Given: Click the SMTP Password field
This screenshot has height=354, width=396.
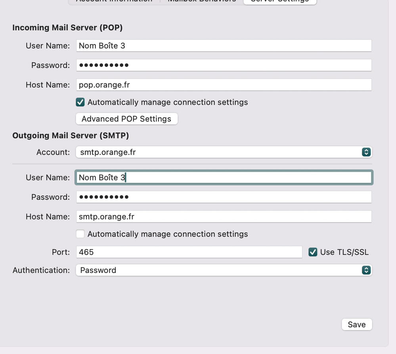Looking at the screenshot, I should (x=224, y=197).
